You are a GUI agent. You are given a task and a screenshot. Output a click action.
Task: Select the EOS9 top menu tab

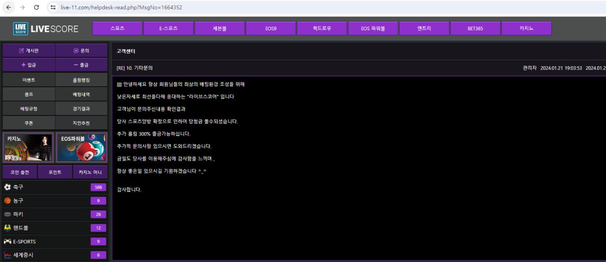[x=271, y=28]
